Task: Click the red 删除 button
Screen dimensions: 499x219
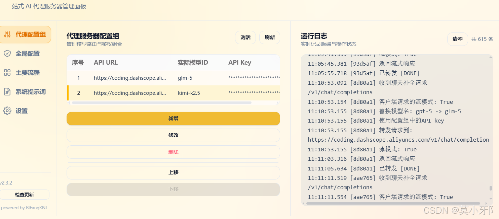Action: 173,152
